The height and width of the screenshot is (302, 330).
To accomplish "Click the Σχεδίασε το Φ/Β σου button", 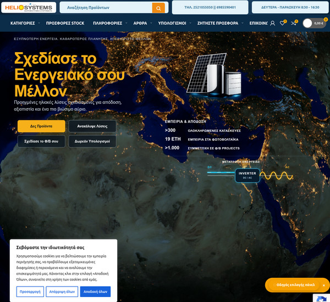I will click(x=41, y=142).
